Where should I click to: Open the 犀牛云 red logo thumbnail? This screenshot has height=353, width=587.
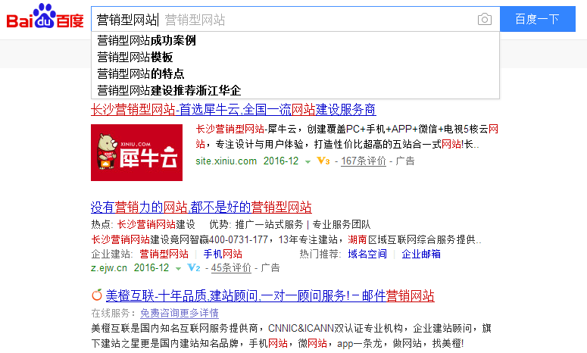[126, 152]
